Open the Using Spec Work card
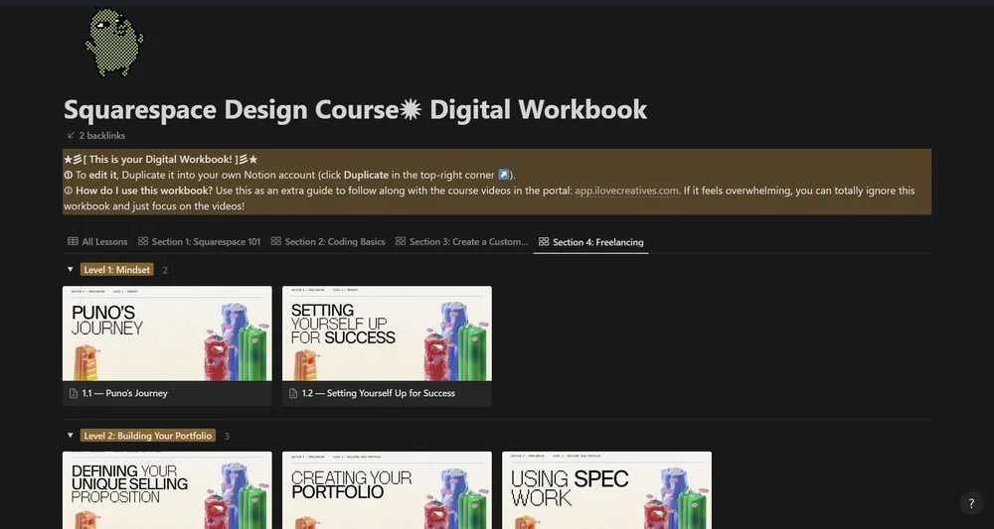 point(606,490)
